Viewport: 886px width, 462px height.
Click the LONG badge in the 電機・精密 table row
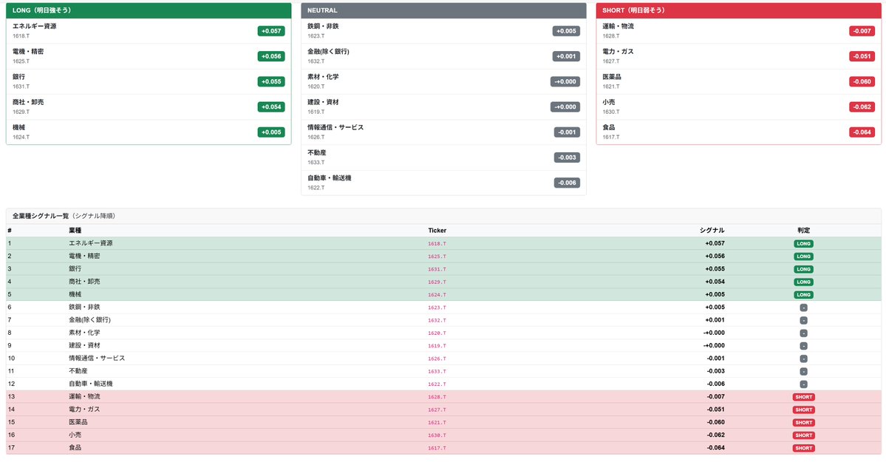point(803,257)
